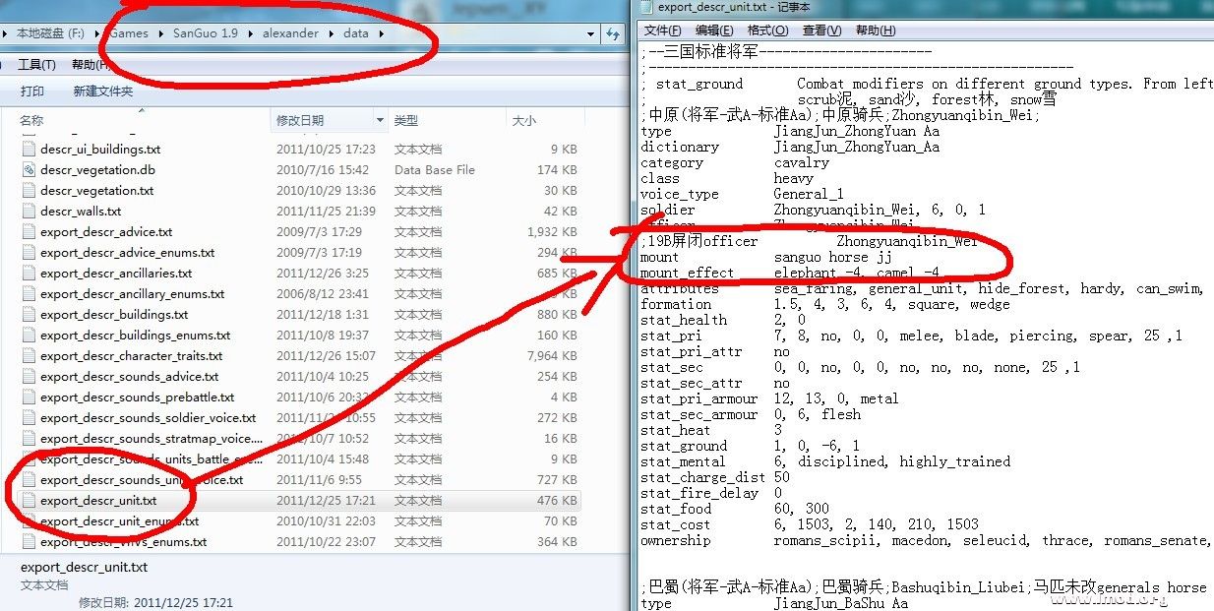This screenshot has width=1214, height=611.
Task: Click the export_descr_character_traits.txt file icon
Action: 29,356
